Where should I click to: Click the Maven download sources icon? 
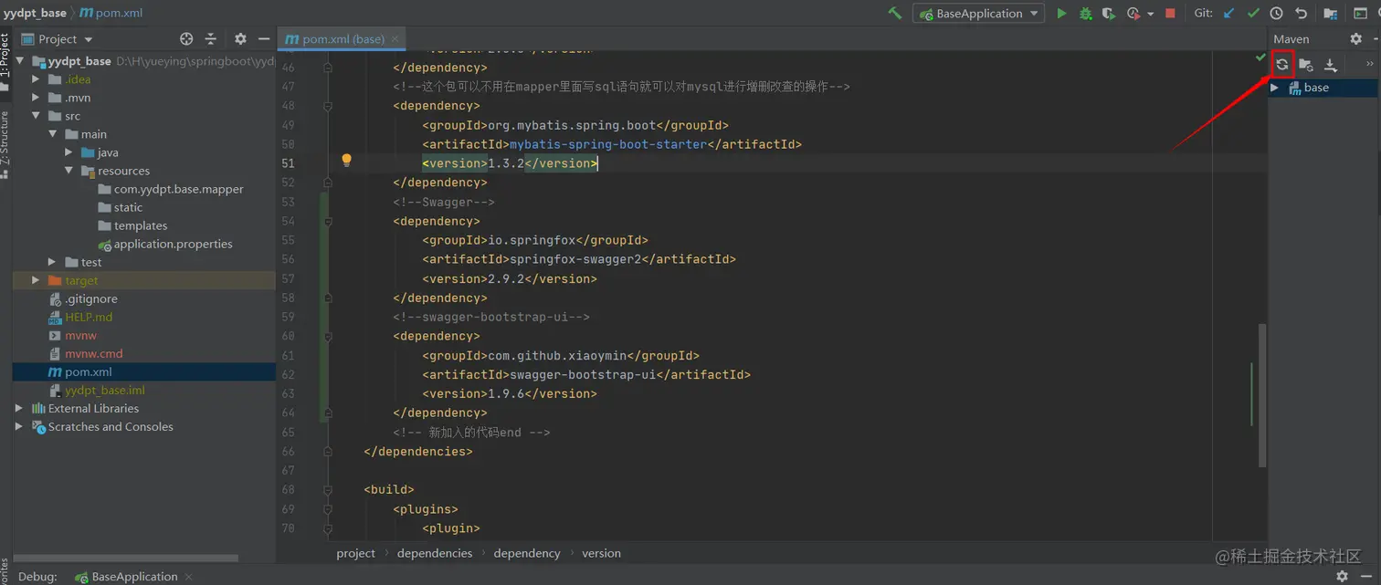coord(1331,65)
